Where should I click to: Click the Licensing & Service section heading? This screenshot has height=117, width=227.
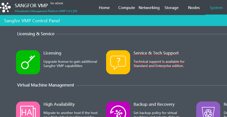click(36, 34)
